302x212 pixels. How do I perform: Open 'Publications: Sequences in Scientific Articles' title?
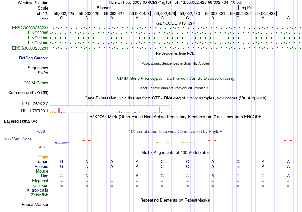[x=175, y=63]
